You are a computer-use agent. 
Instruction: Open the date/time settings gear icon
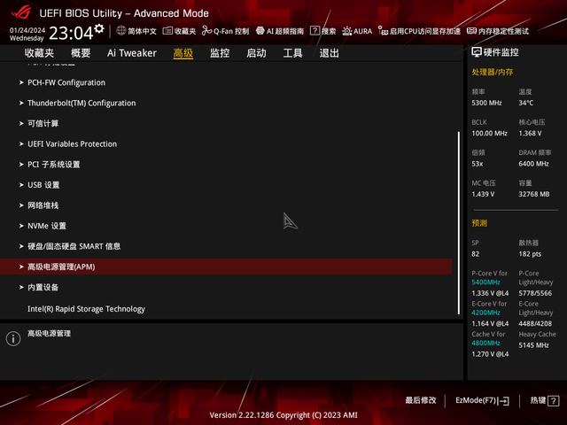(x=98, y=28)
